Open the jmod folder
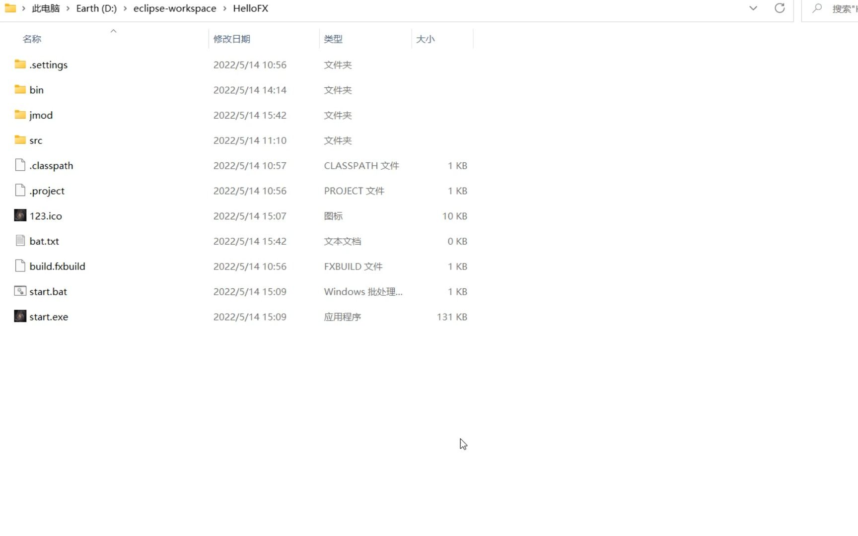Screen dimensions: 858x536 40,115
